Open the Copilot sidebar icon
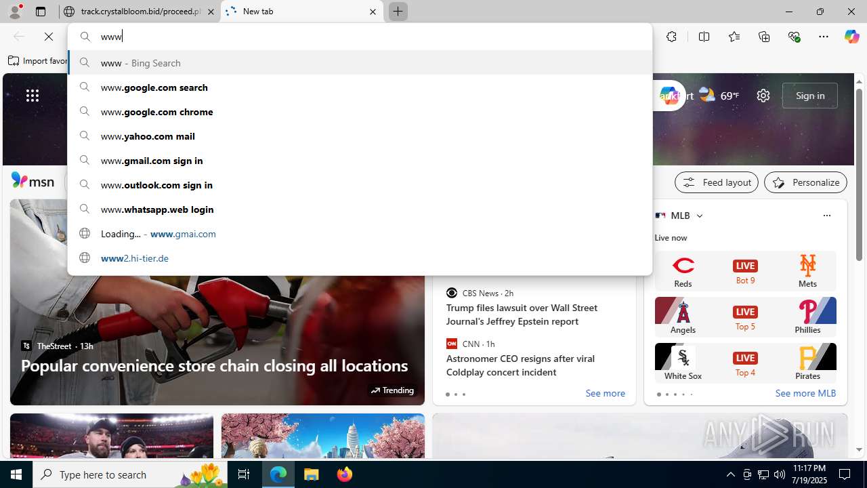 pyautogui.click(x=851, y=37)
